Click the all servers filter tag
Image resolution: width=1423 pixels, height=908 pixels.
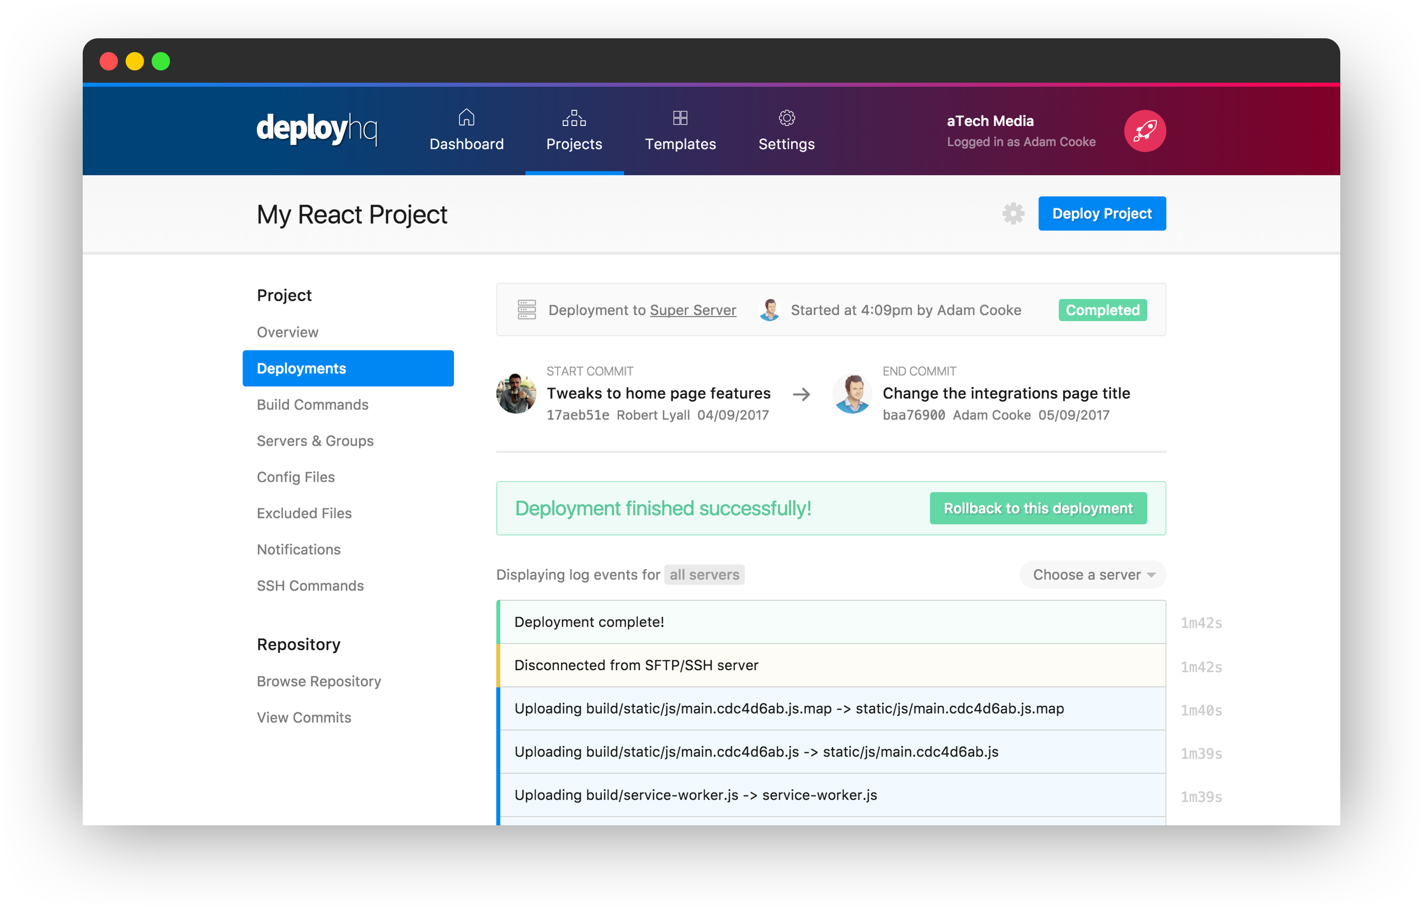(704, 574)
